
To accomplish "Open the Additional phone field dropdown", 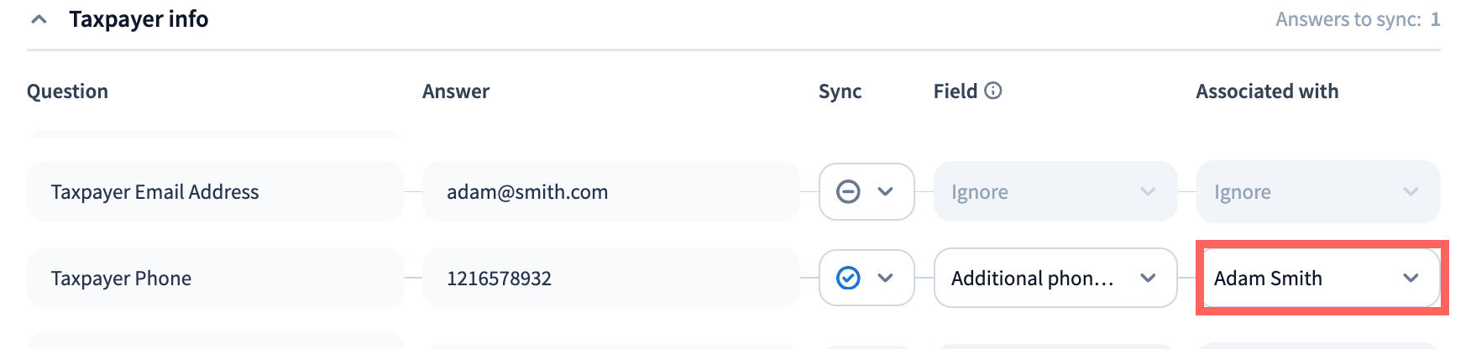I will pos(1055,278).
